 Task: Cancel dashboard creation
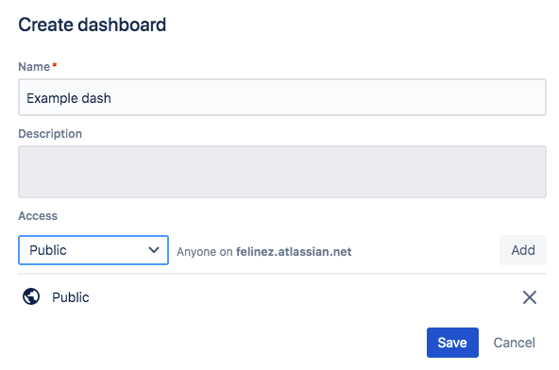point(514,343)
